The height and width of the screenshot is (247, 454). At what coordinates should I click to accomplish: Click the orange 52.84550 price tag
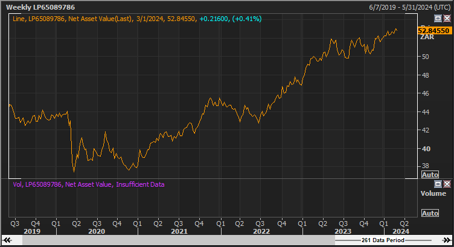tap(435, 31)
